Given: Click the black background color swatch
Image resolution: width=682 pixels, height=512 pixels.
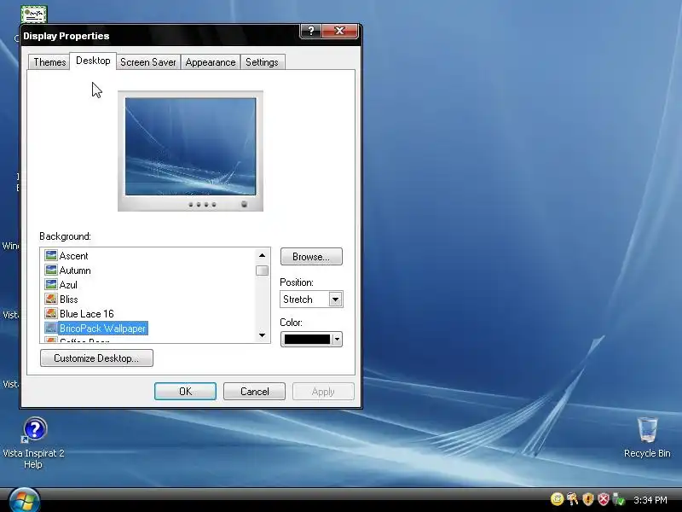Looking at the screenshot, I should (307, 339).
